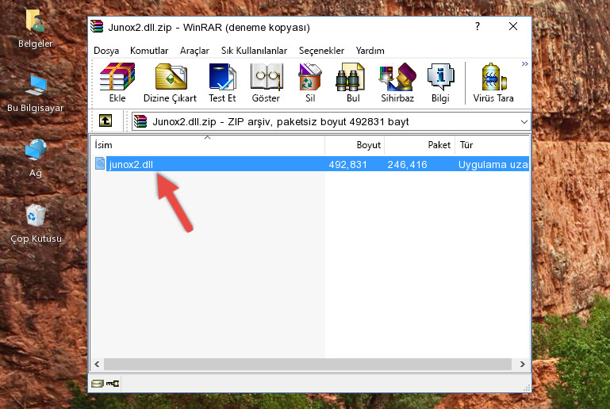Sort files by Paket column

click(x=420, y=145)
